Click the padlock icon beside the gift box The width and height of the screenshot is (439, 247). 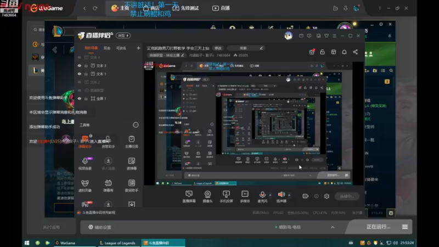point(323,52)
